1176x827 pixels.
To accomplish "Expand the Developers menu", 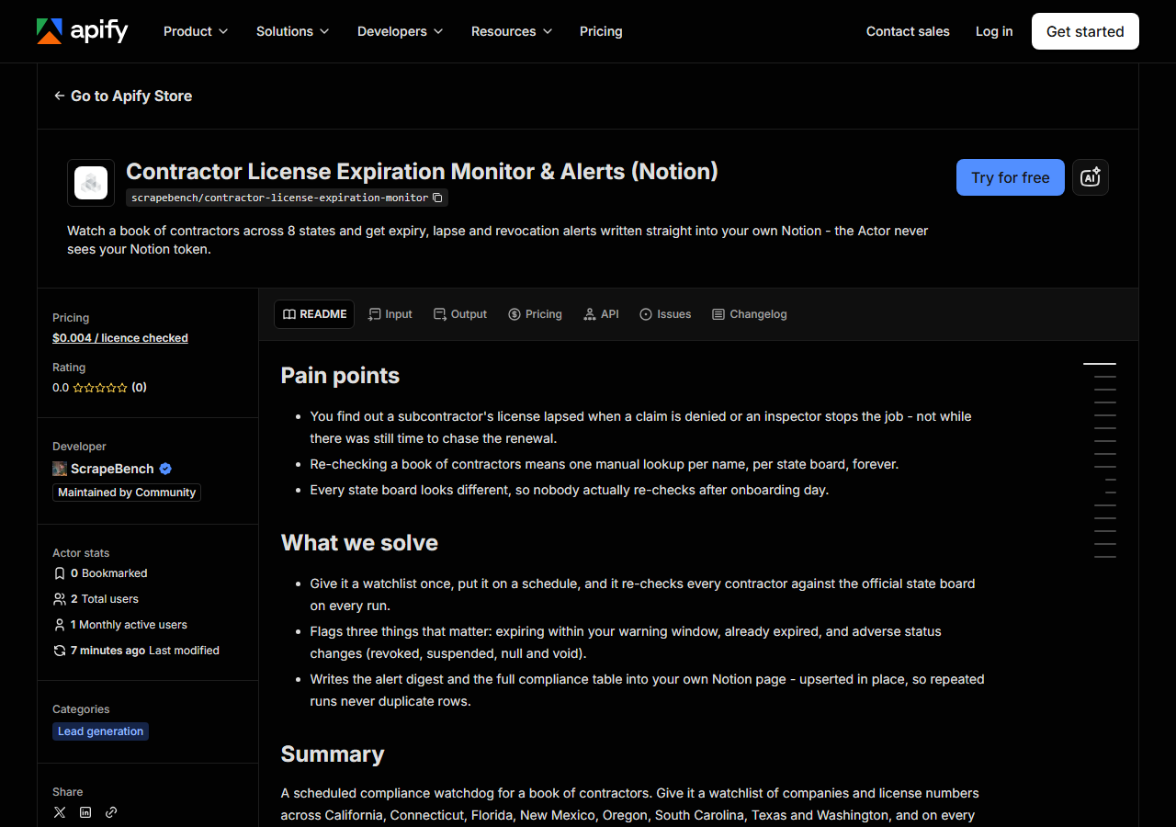I will [401, 31].
